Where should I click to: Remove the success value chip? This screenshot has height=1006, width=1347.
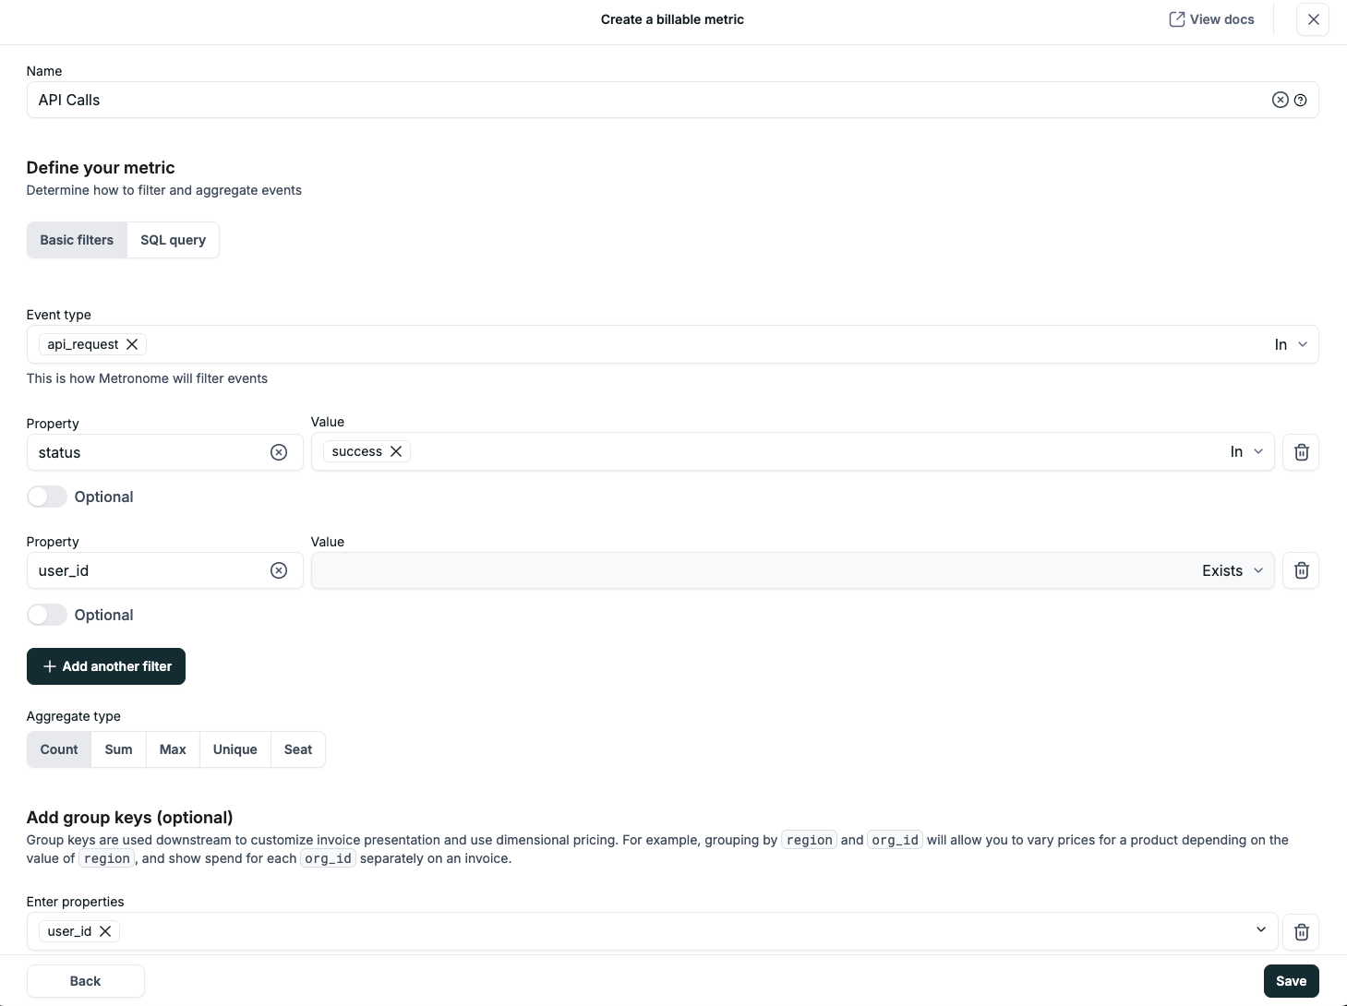[x=396, y=451]
